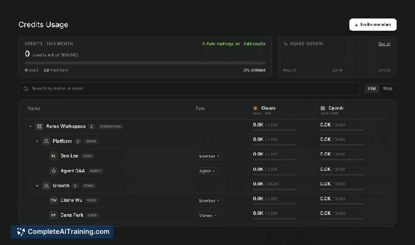Image resolution: width=415 pixels, height=245 pixels.
Task: Select the Claire Wu user name
Action: (x=71, y=200)
